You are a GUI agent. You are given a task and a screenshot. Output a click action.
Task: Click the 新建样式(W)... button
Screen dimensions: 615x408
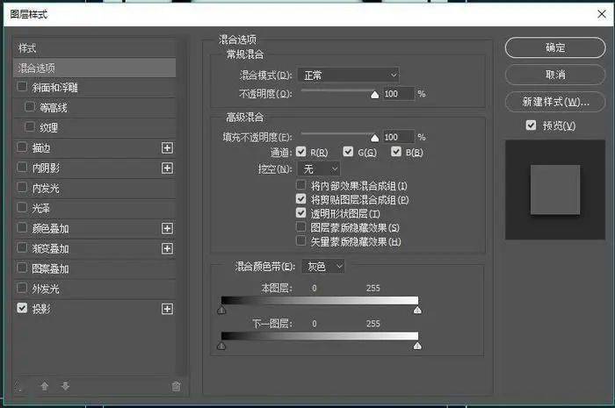(x=555, y=102)
